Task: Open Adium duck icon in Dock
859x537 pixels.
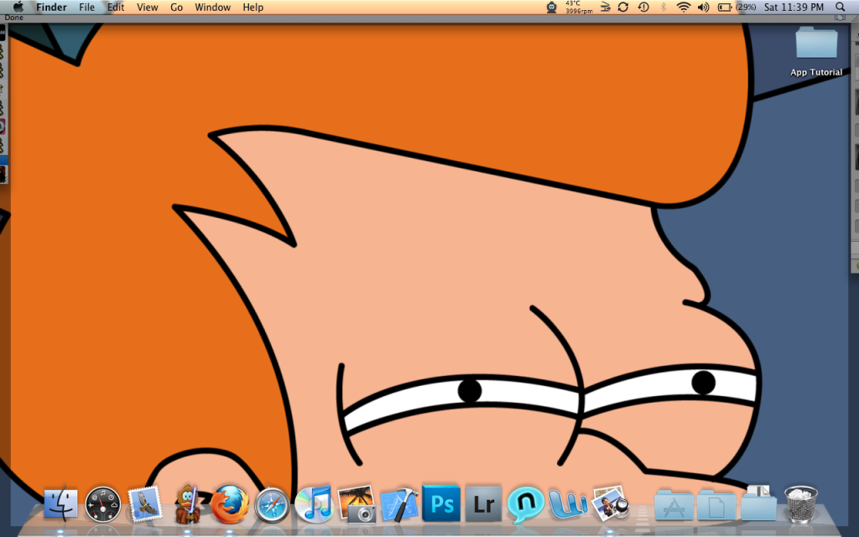Action: [x=187, y=503]
